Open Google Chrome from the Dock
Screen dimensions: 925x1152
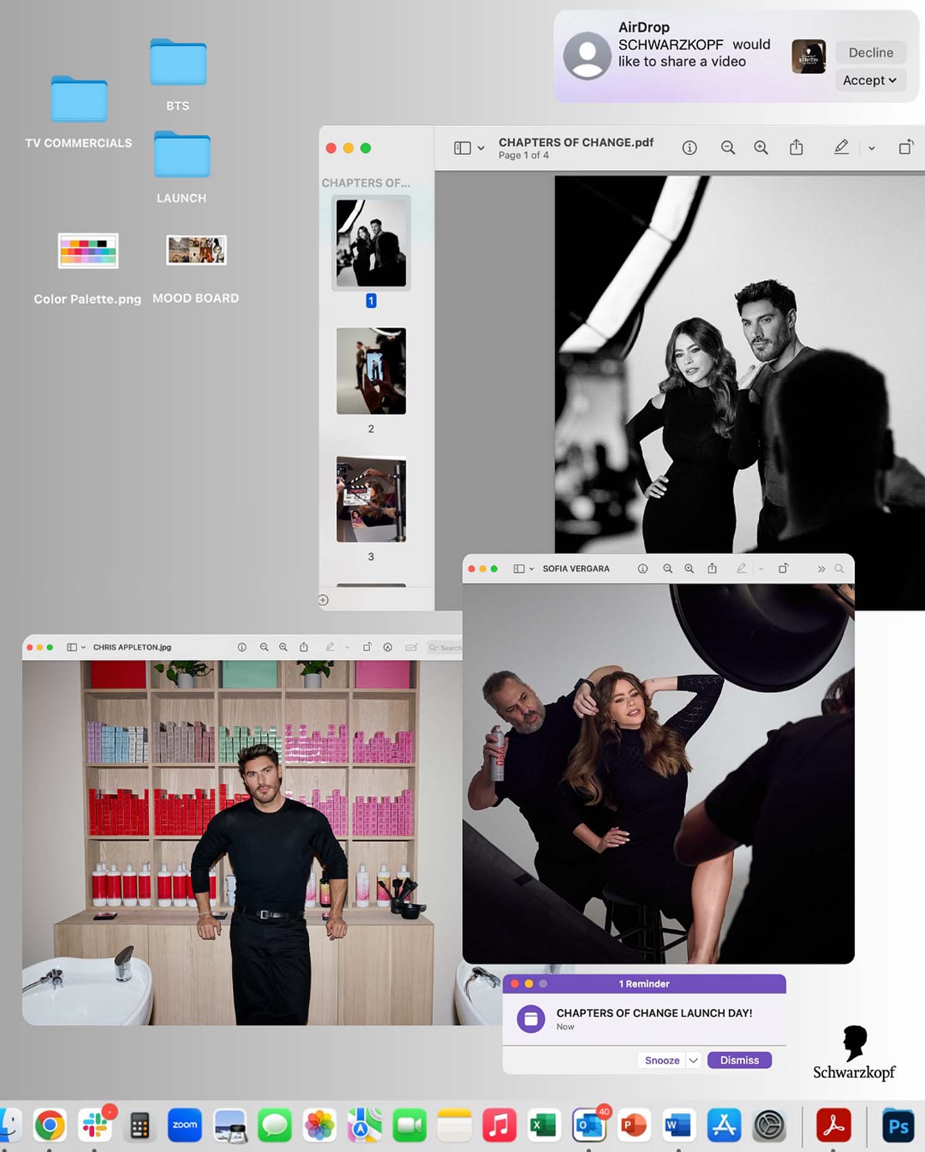pyautogui.click(x=50, y=1125)
